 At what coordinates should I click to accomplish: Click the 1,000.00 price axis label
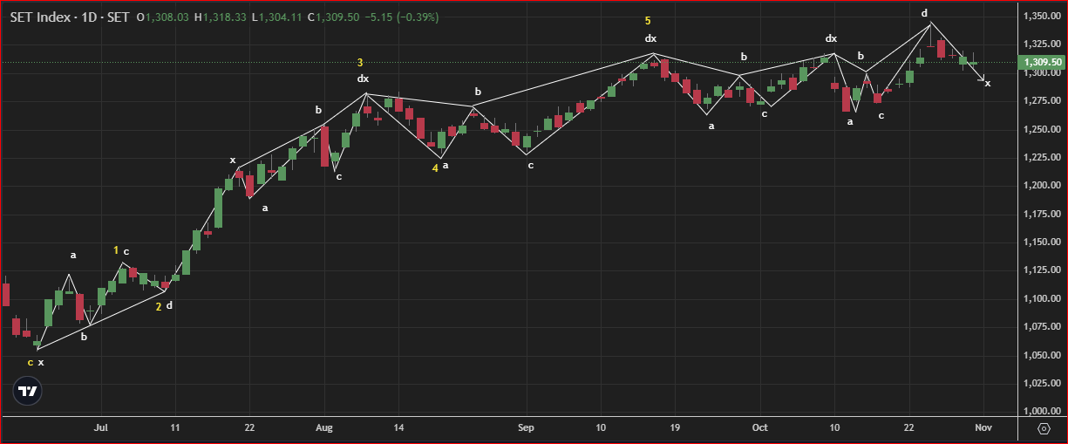click(1042, 412)
